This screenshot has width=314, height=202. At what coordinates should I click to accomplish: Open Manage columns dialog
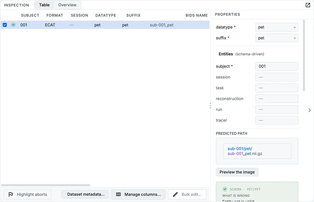[x=138, y=194]
